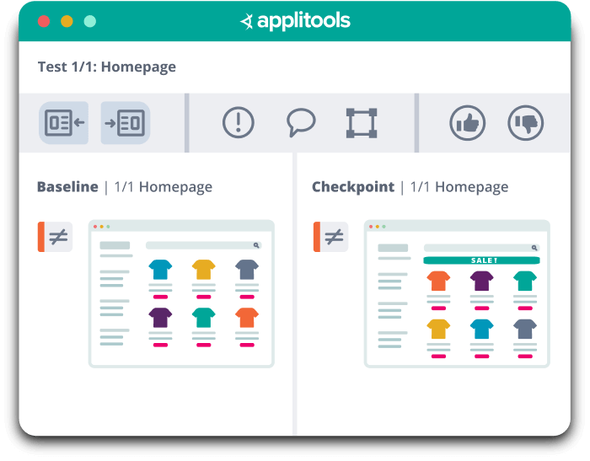
Task: Select the Baseline panel label
Action: 67,187
